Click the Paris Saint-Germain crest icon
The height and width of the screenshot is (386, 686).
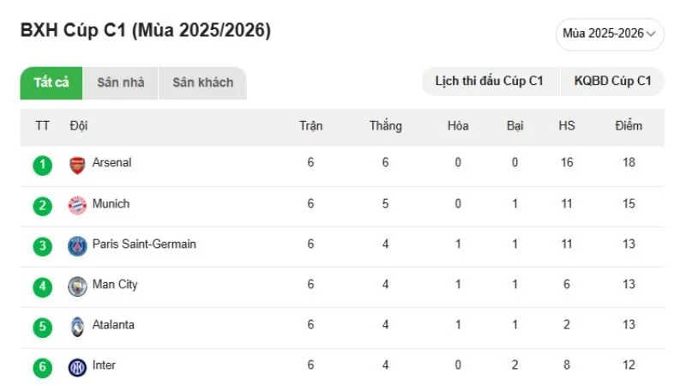tap(77, 245)
